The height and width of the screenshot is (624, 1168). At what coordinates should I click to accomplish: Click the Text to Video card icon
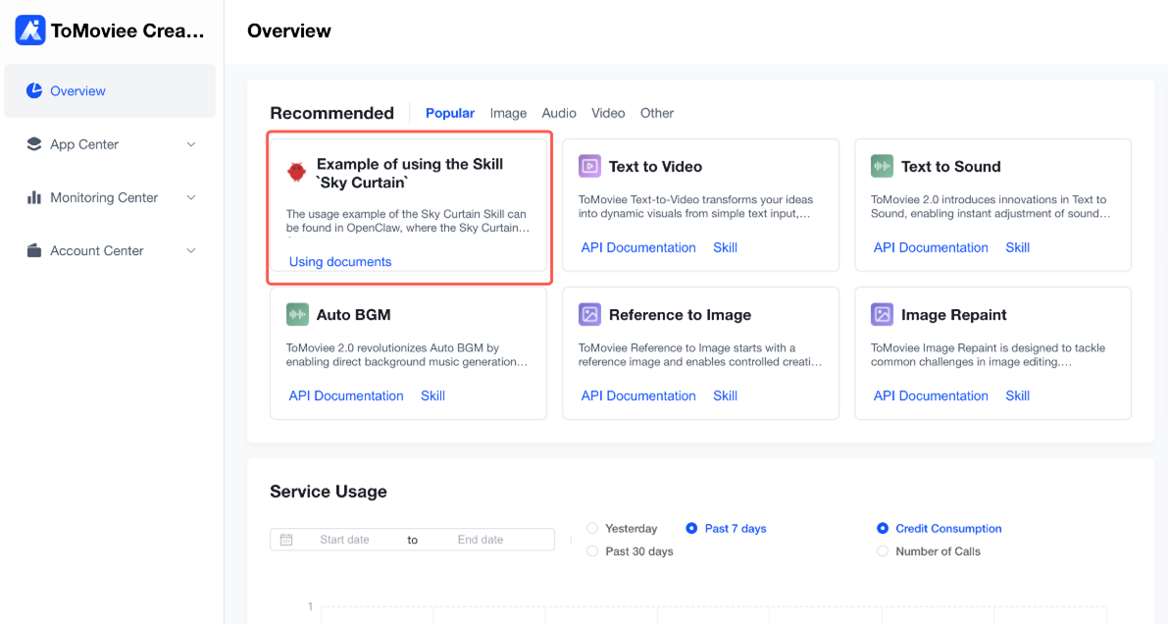[589, 166]
